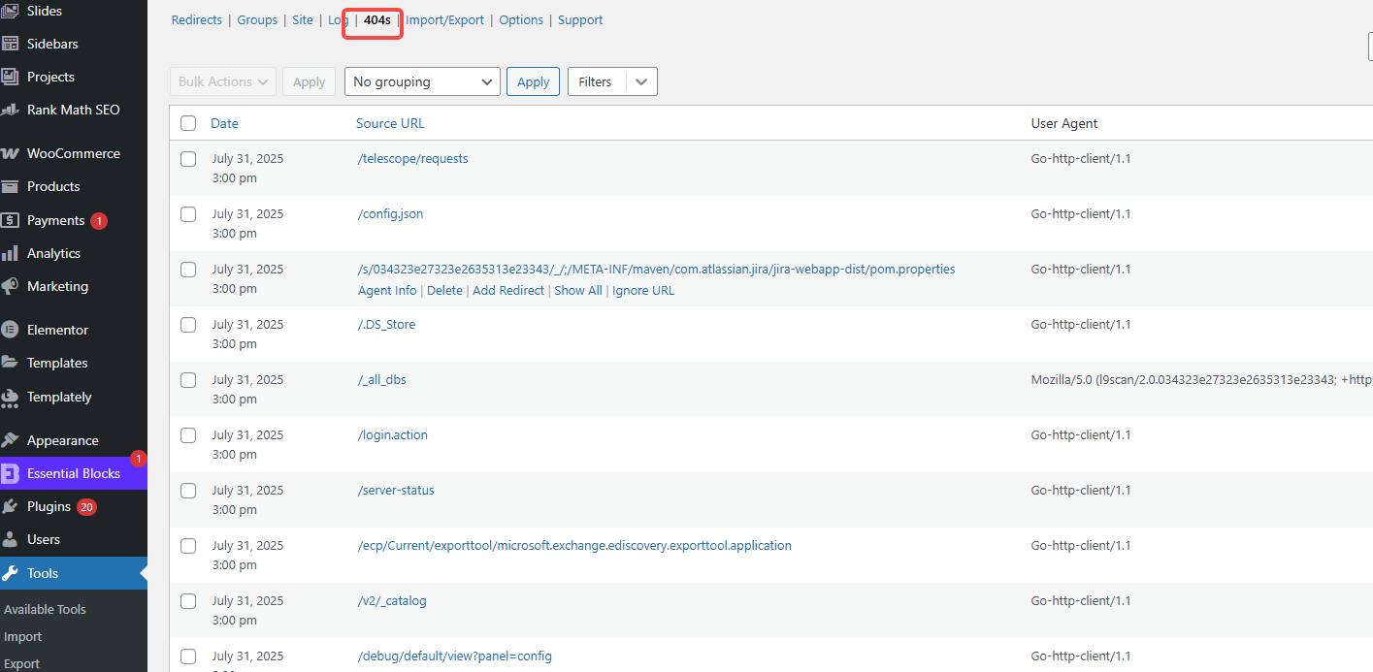
Task: Expand the Filters chevron arrow
Action: [x=641, y=82]
